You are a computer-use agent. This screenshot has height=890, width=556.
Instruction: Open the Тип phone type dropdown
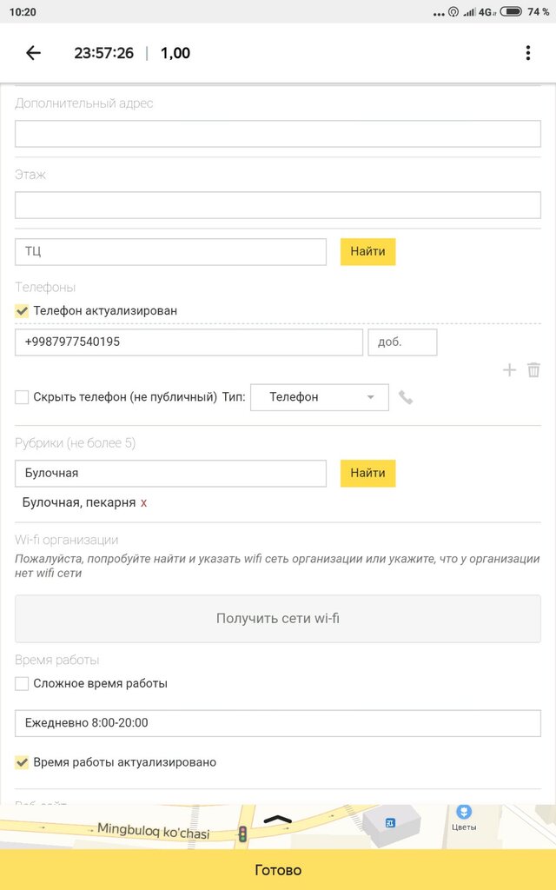(320, 397)
